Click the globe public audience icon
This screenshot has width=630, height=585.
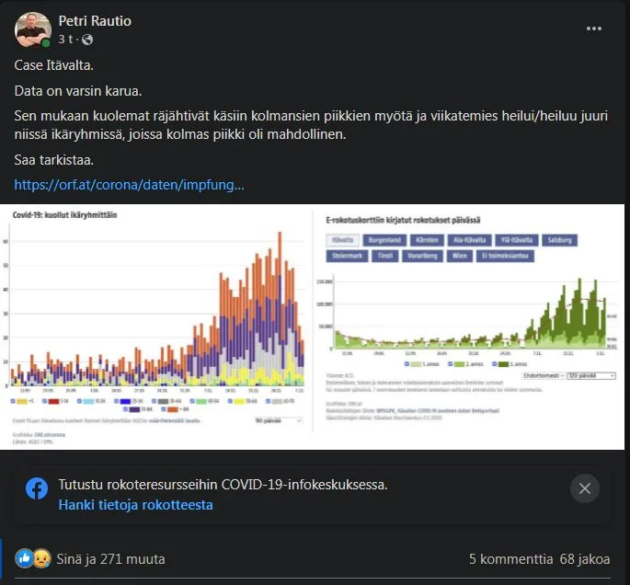point(87,40)
